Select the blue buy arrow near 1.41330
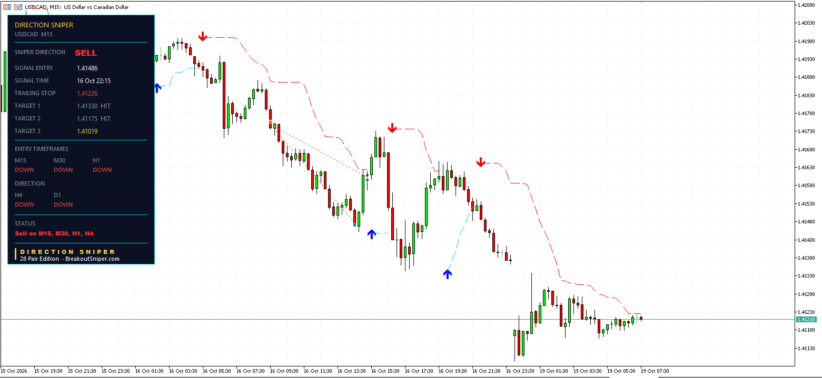The width and height of the screenshot is (822, 378). [448, 274]
